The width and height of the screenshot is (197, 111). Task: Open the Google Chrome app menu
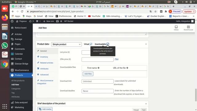[x=25, y=2]
